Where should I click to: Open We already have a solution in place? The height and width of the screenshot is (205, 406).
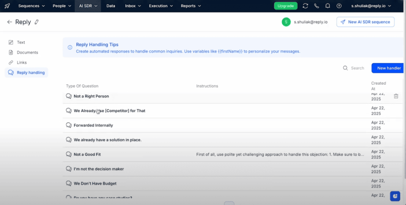coord(107,140)
